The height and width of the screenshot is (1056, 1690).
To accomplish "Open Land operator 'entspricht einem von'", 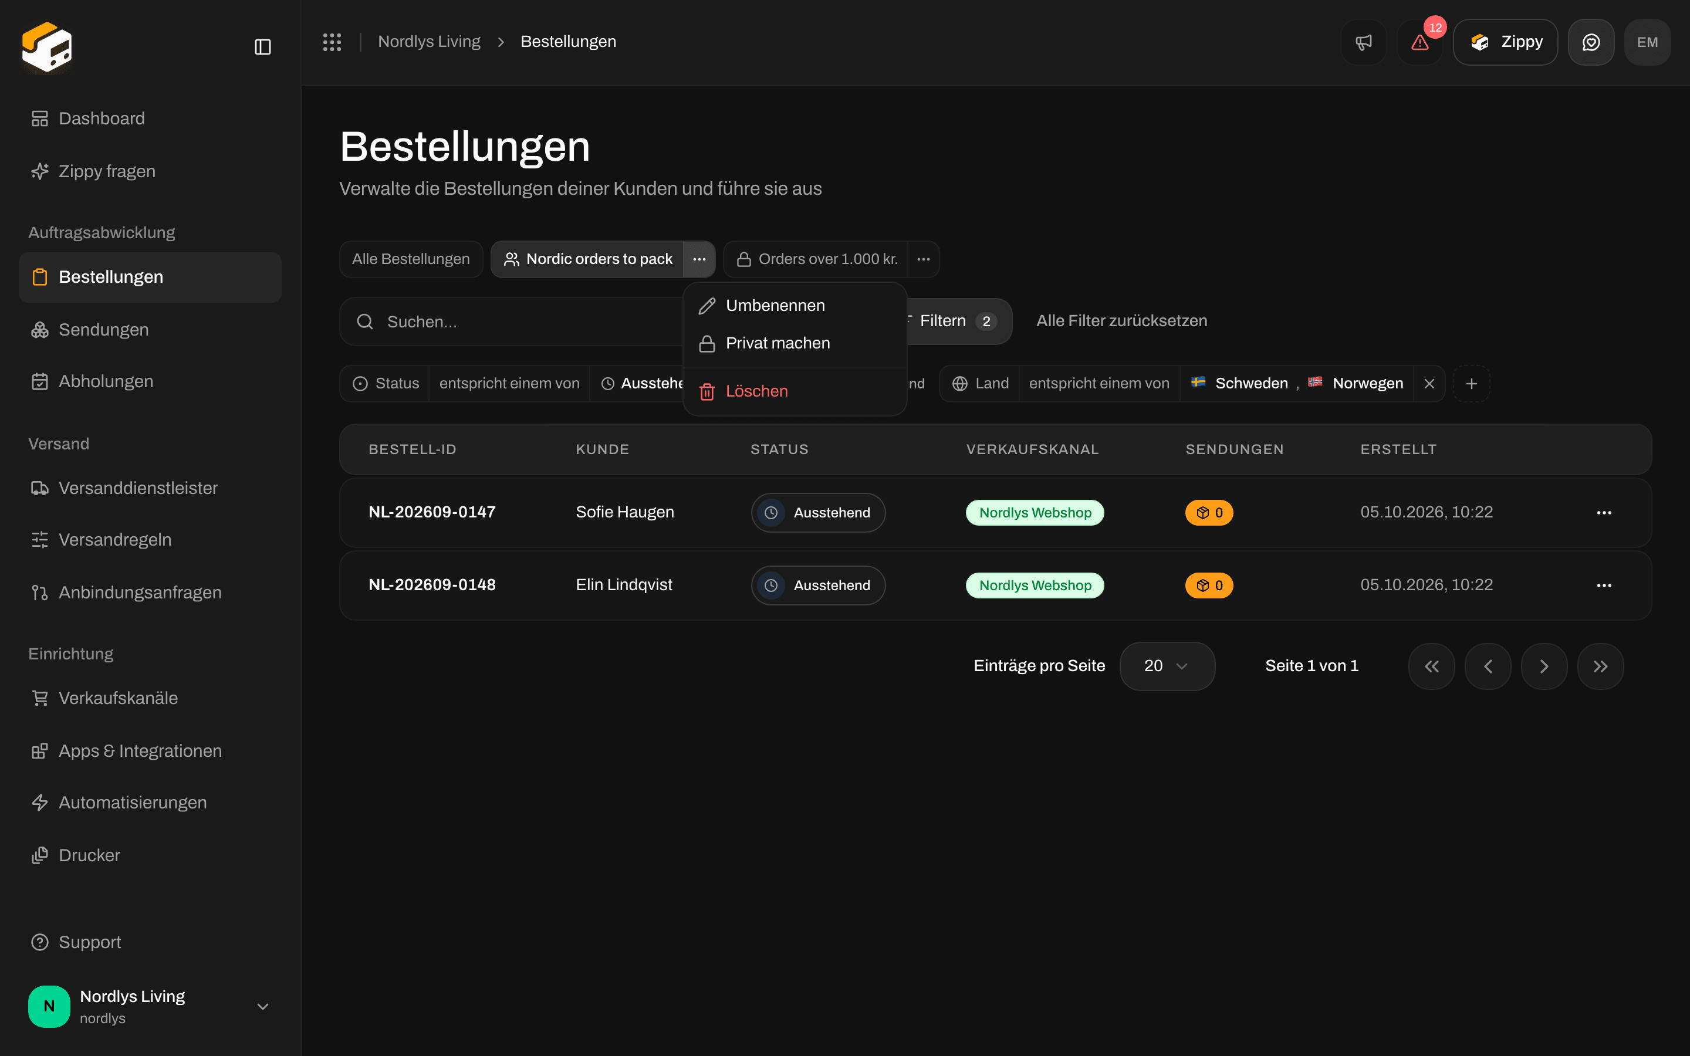I will point(1099,384).
